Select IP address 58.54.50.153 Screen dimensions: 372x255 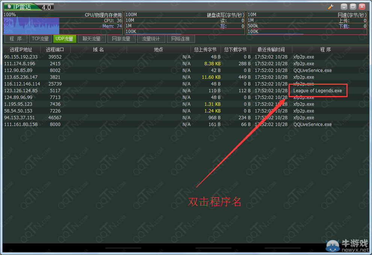click(x=18, y=111)
